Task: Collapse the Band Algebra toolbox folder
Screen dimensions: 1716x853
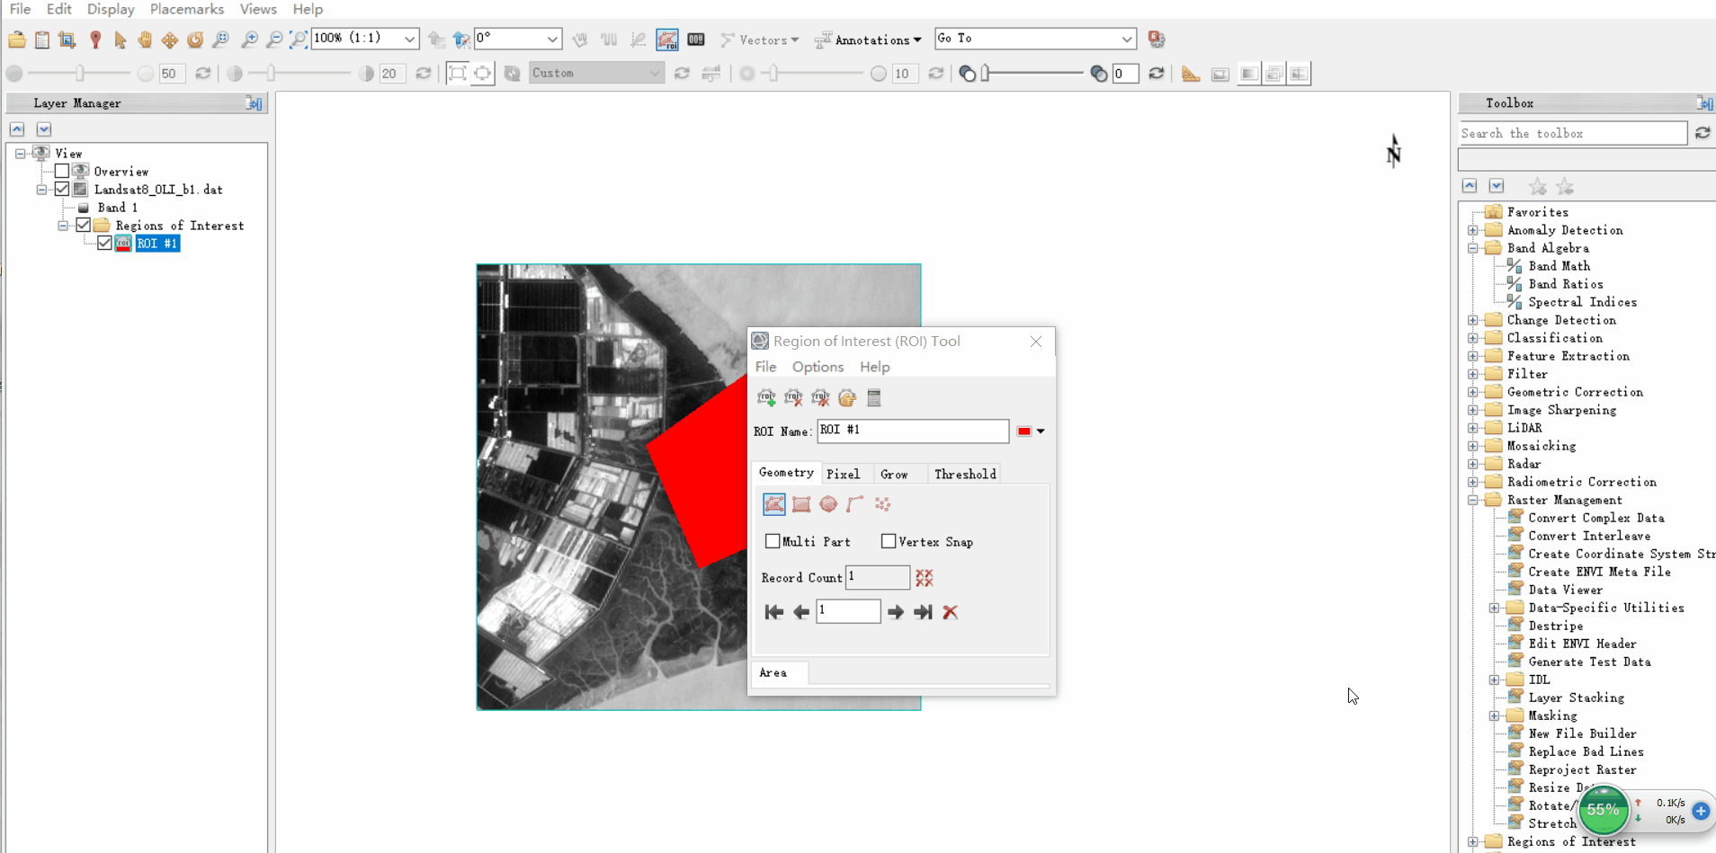Action: [x=1473, y=248]
